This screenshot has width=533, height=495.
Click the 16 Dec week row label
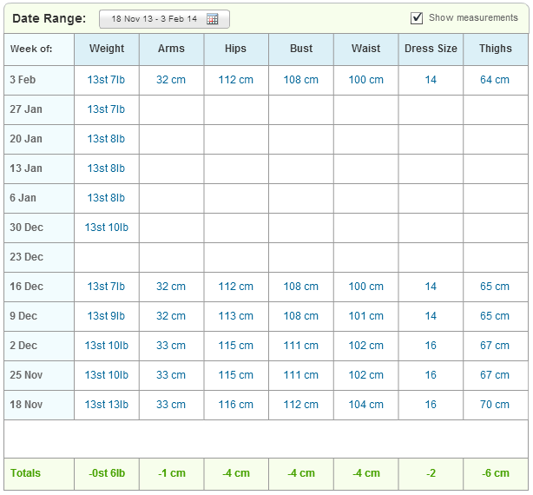27,287
